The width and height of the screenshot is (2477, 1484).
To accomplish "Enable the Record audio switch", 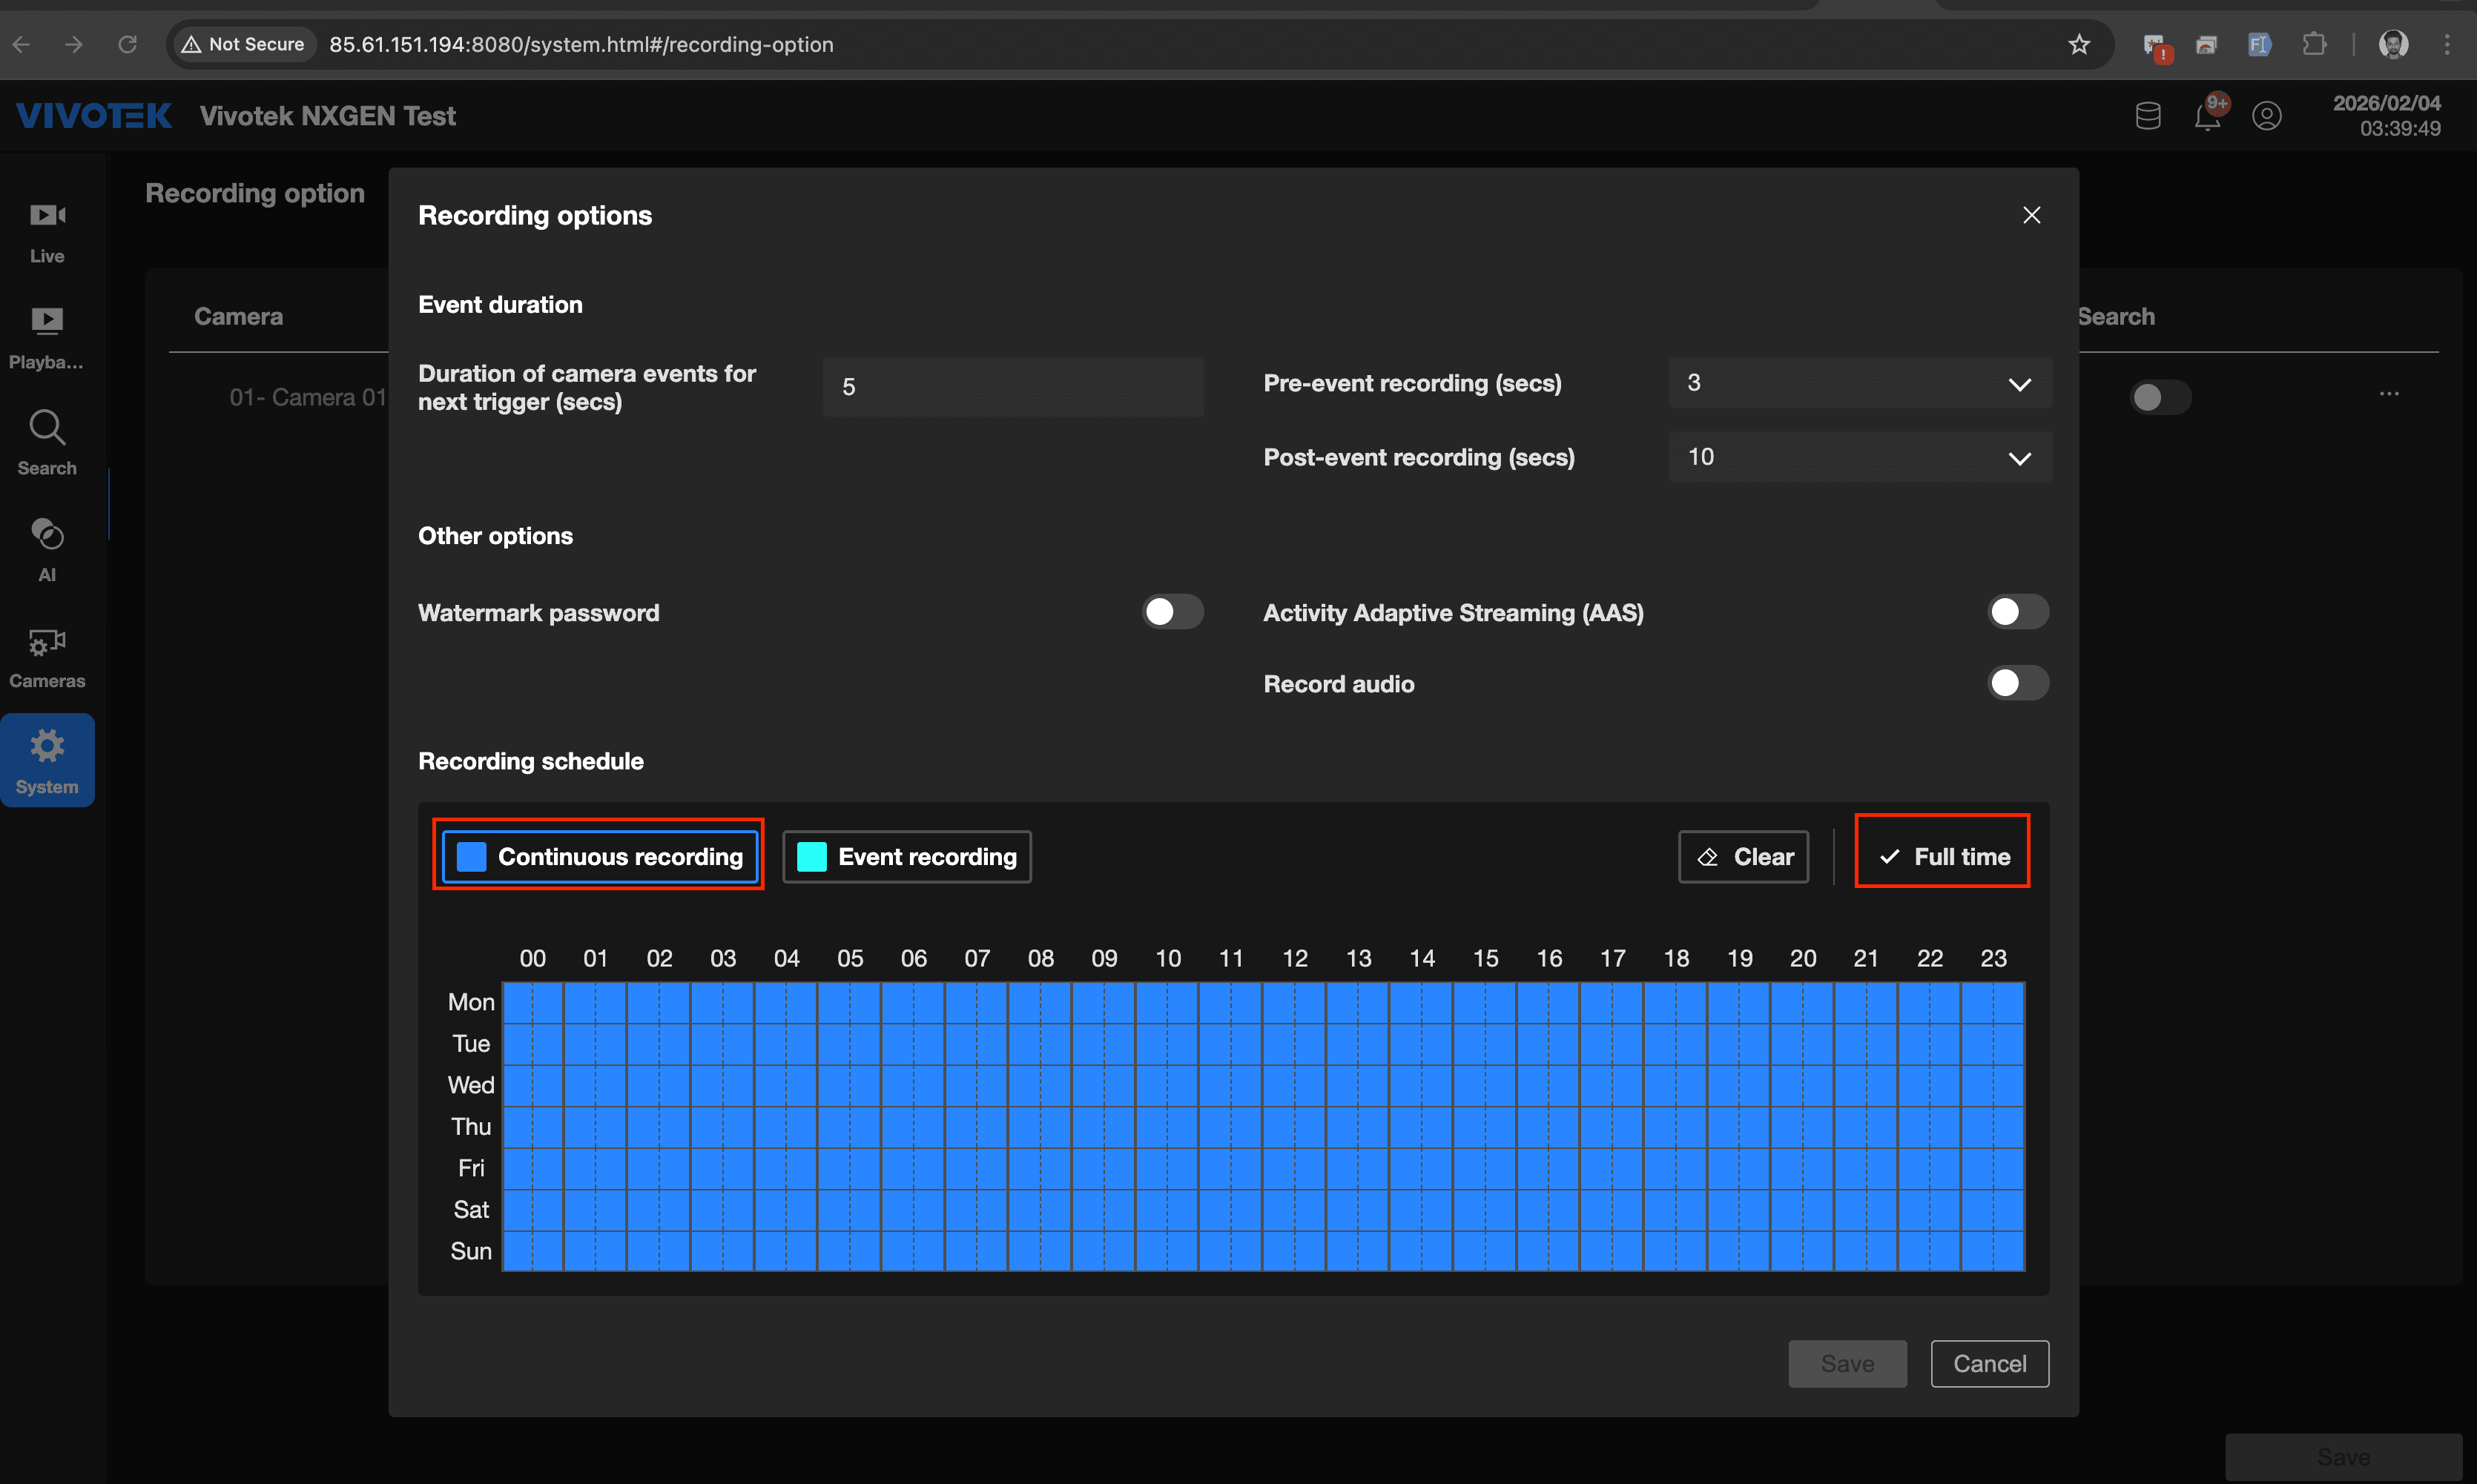I will pos(2016,683).
